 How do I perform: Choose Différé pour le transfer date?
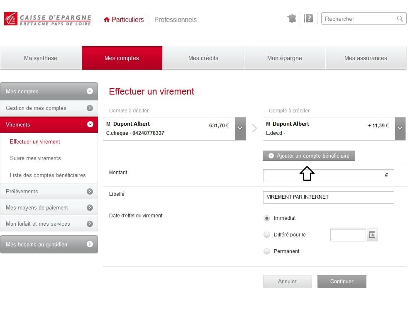point(267,234)
